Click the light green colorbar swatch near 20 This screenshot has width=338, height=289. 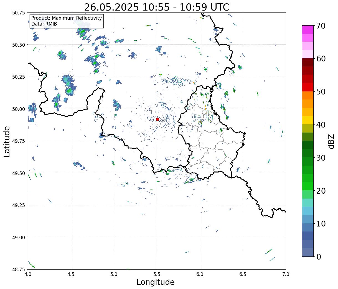coord(308,194)
